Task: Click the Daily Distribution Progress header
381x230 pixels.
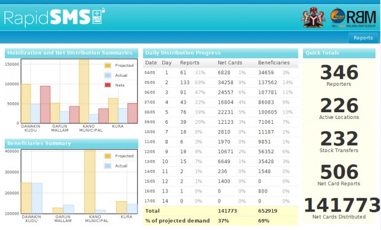Action: pos(221,53)
